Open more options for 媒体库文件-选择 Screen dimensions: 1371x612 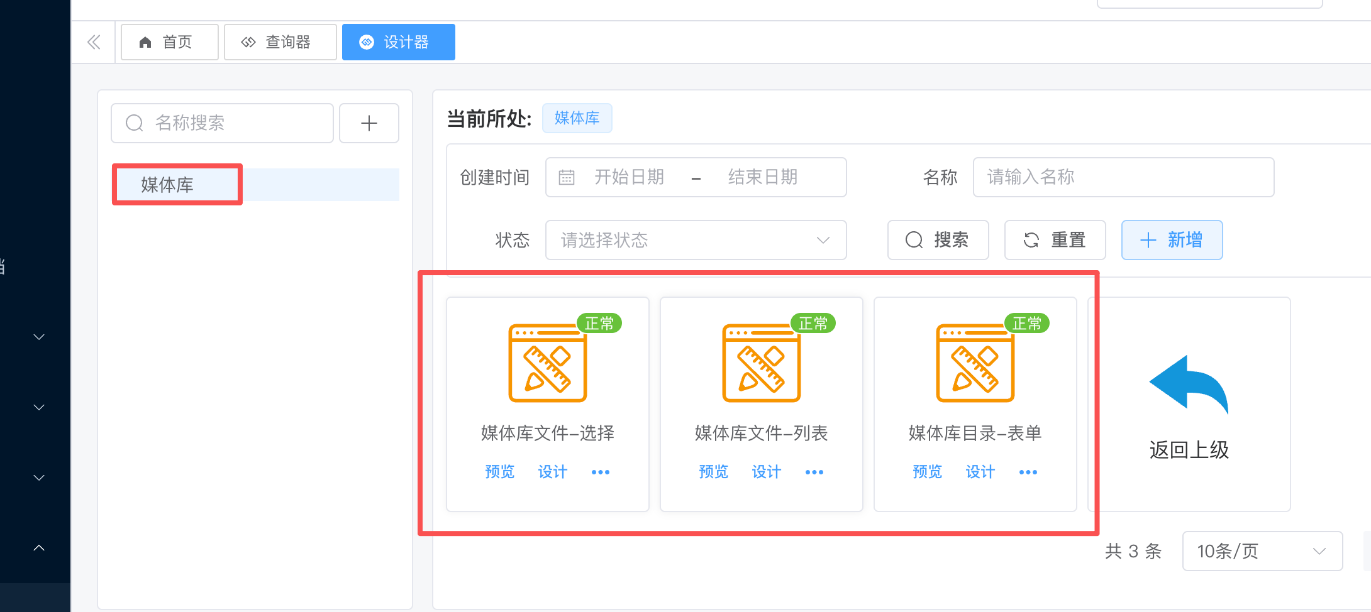point(600,472)
